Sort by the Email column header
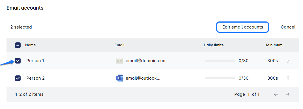The image size is (303, 109). [119, 45]
